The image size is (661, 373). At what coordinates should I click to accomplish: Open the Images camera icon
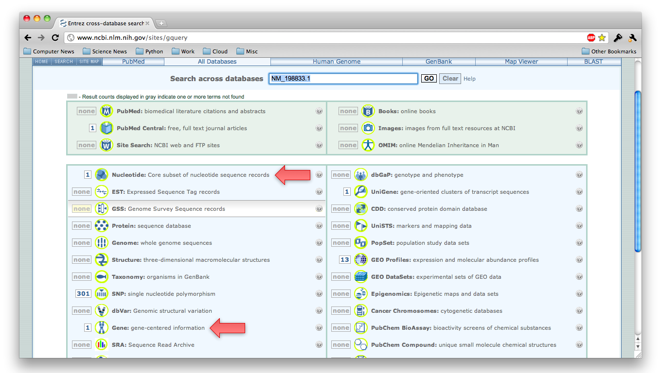tap(368, 128)
